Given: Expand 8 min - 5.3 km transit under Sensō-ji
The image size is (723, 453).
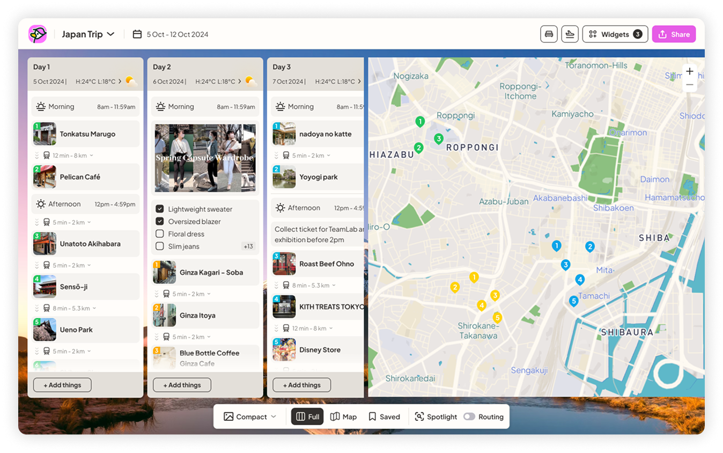Looking at the screenshot, I should (x=94, y=309).
